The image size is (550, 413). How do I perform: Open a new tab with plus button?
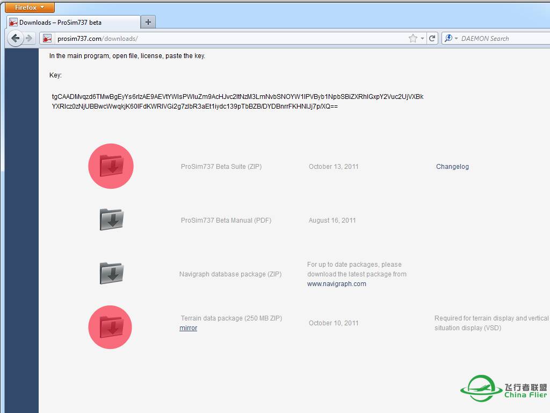pyautogui.click(x=148, y=22)
